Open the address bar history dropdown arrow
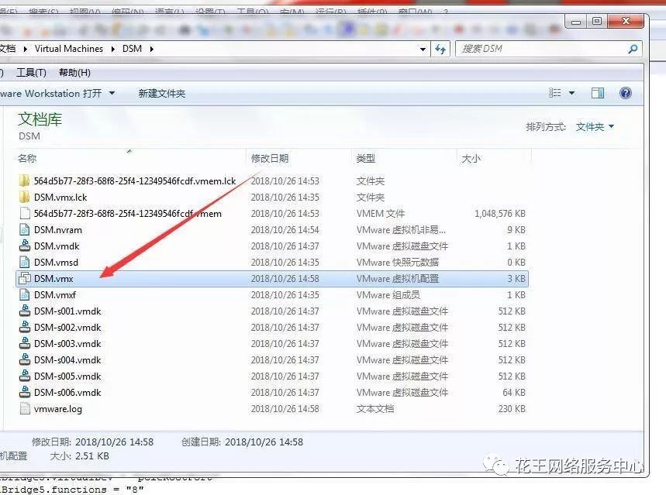666x495 pixels. point(423,48)
